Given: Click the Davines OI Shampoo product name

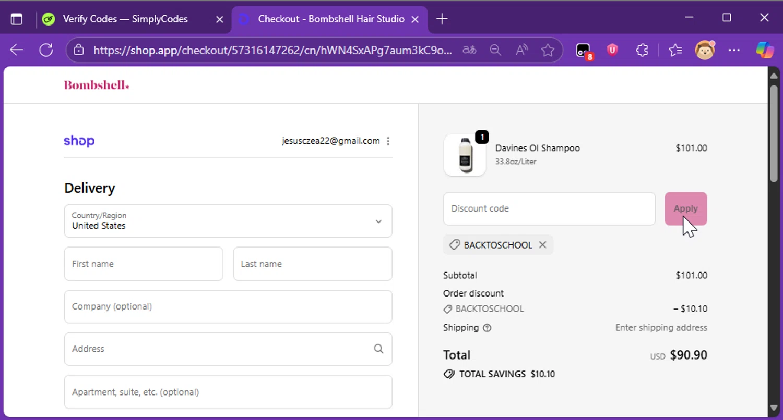Looking at the screenshot, I should (538, 148).
